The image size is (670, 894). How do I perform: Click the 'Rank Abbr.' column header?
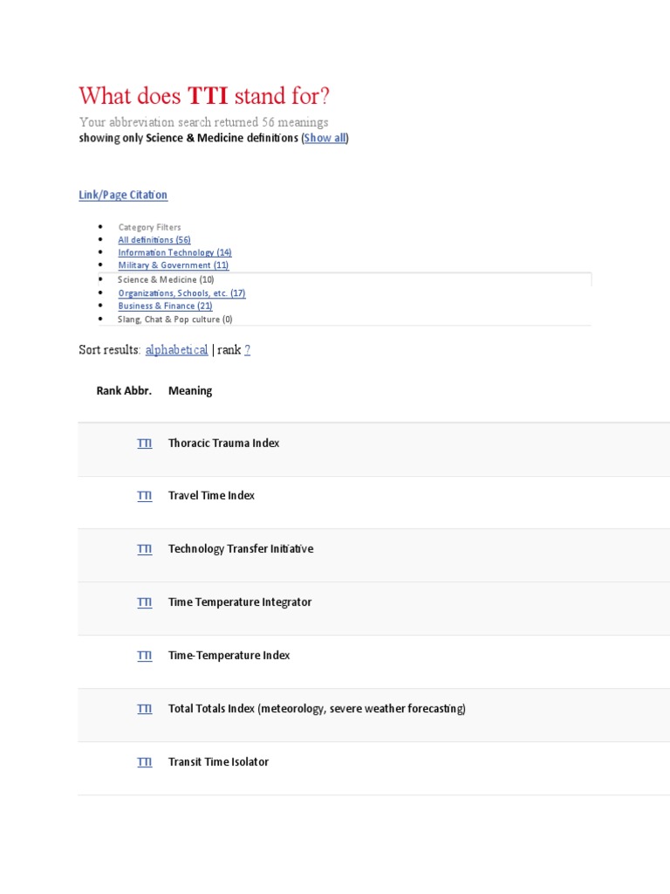(124, 391)
